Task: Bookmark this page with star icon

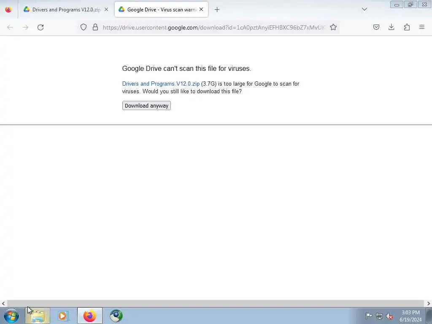Action: point(333,27)
